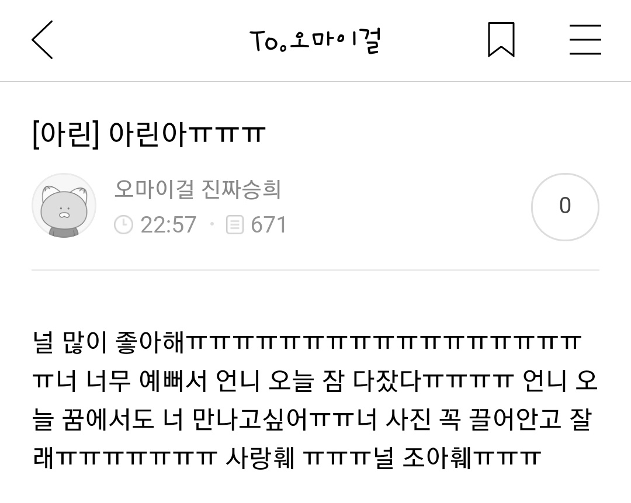
Task: Tap the To.오마이걸 board title
Action: click(x=315, y=41)
